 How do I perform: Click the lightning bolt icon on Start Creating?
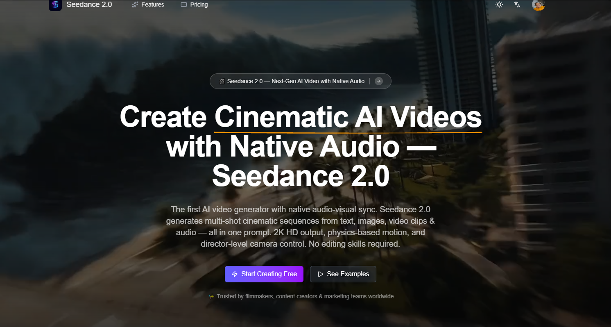[x=235, y=274]
